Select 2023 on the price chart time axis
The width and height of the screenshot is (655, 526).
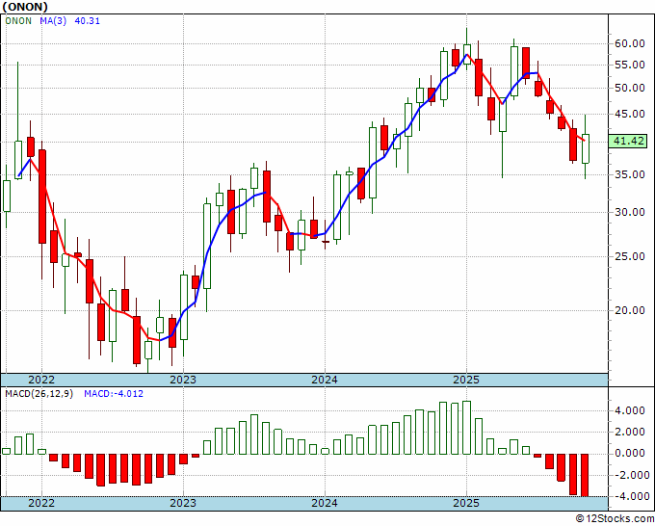click(183, 380)
